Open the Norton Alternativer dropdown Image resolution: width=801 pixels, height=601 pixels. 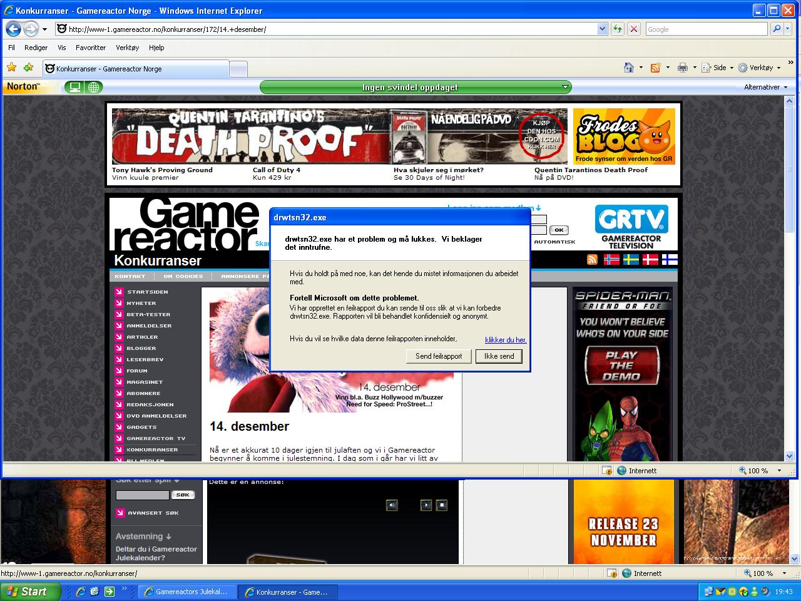click(x=766, y=87)
